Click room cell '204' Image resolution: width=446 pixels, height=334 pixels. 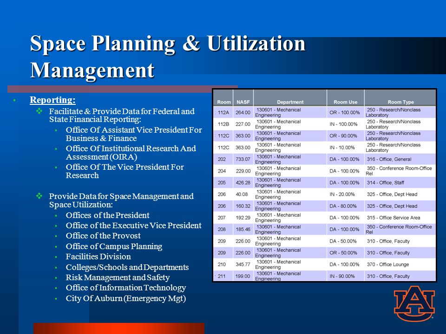pyautogui.click(x=222, y=171)
